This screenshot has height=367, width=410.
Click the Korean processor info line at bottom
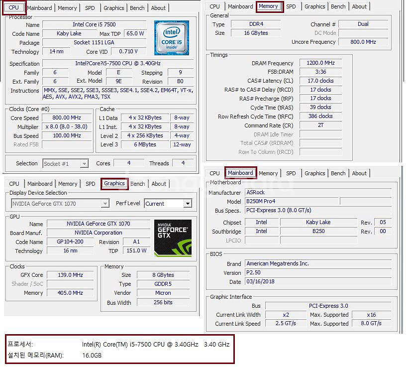pyautogui.click(x=118, y=345)
